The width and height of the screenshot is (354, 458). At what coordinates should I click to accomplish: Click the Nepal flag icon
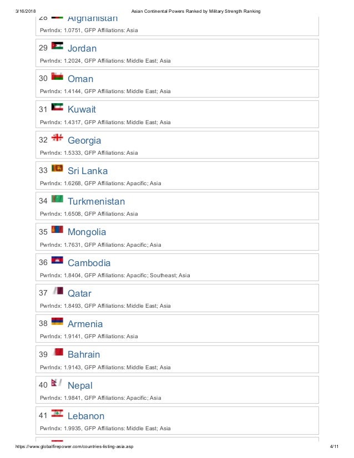click(x=57, y=383)
